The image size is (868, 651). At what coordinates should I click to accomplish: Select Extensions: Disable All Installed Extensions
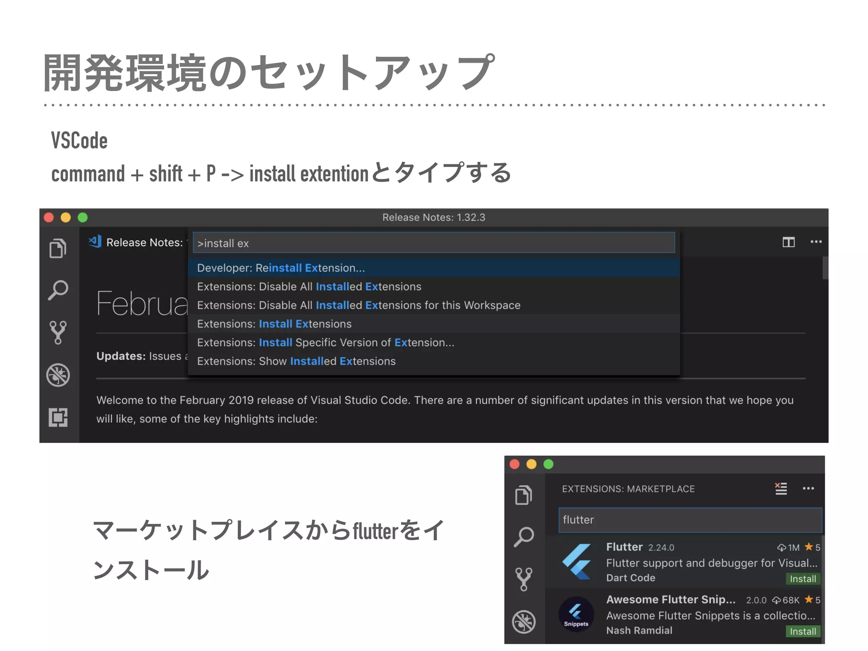point(434,287)
